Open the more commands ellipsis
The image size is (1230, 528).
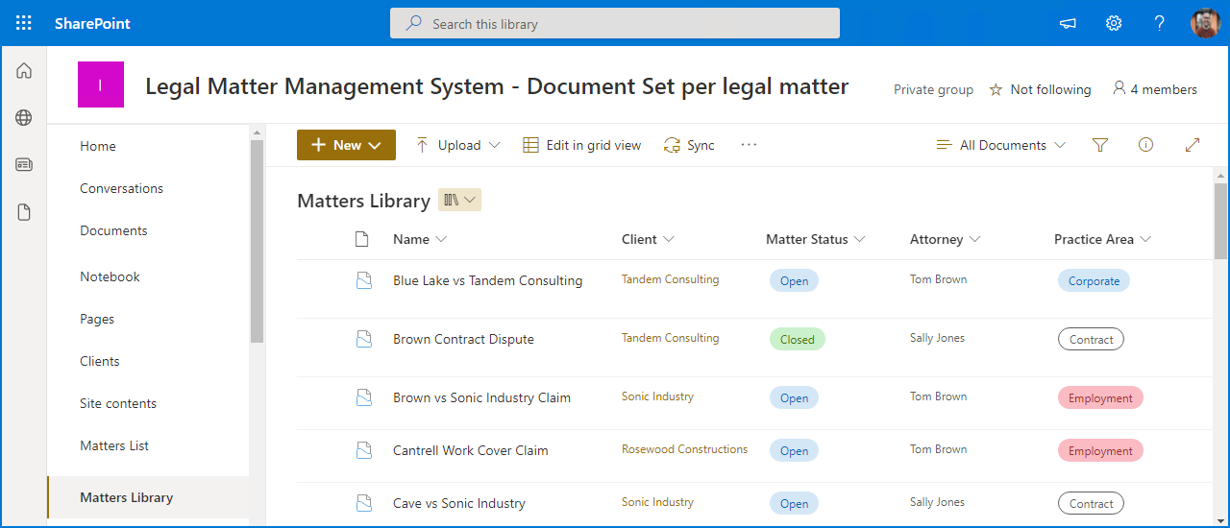click(750, 145)
